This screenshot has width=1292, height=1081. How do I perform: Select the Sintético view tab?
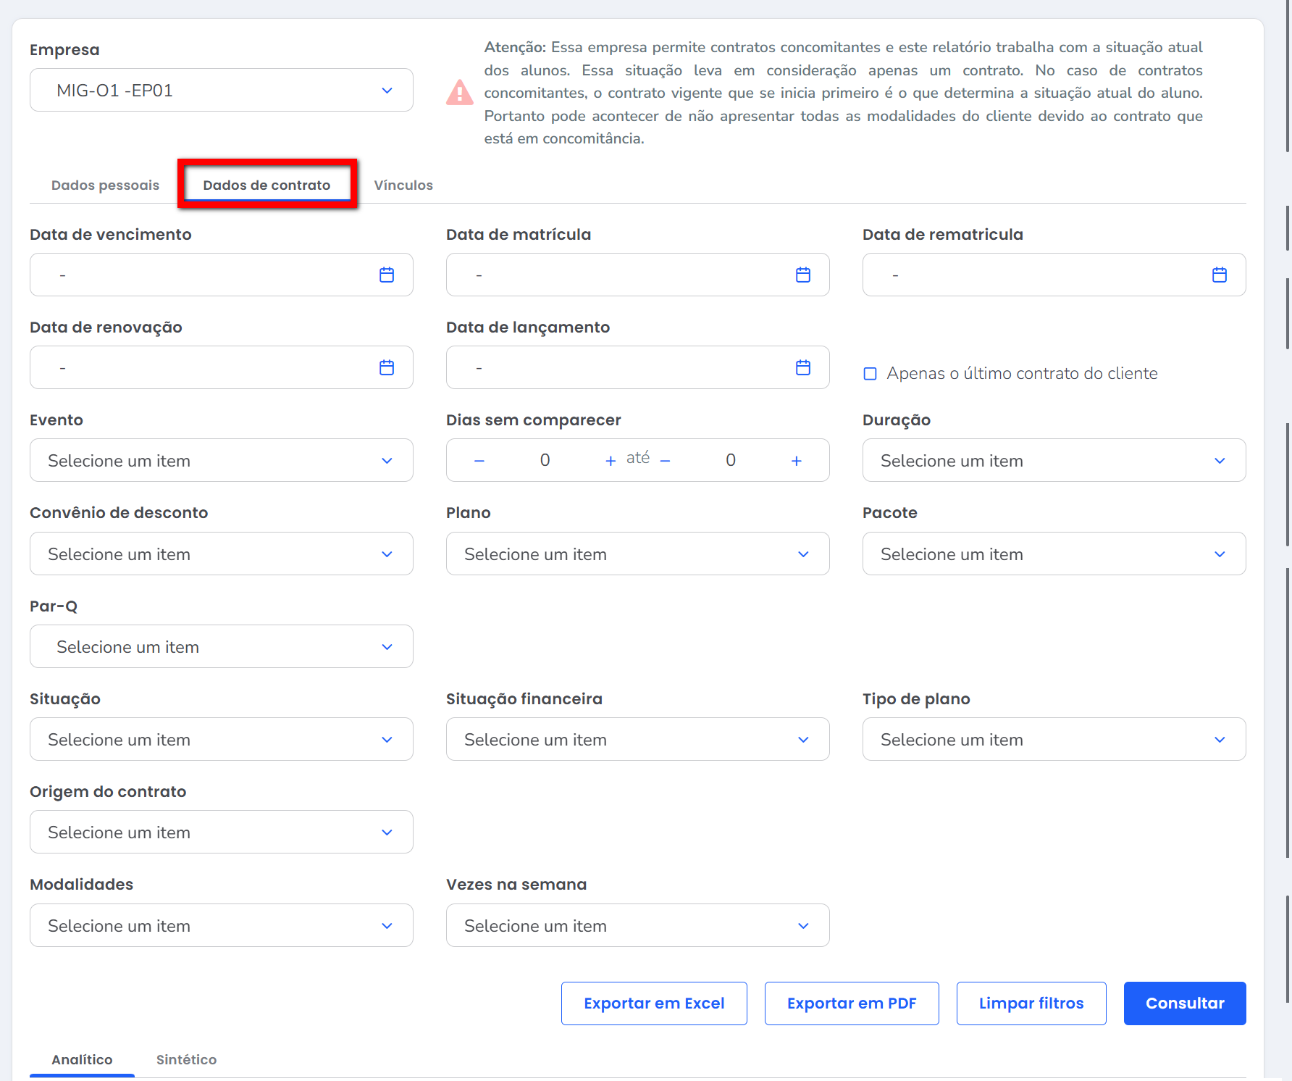pyautogui.click(x=186, y=1060)
